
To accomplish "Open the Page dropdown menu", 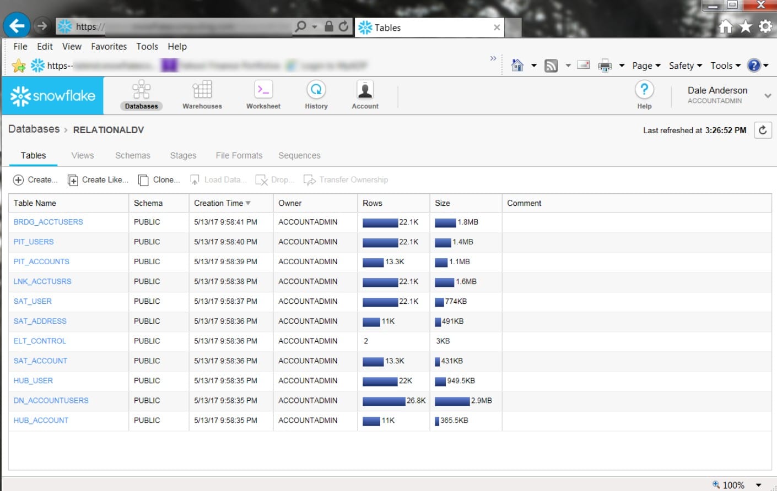I will tap(646, 66).
